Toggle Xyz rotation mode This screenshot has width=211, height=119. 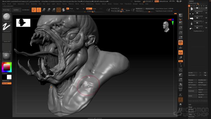click(180, 61)
